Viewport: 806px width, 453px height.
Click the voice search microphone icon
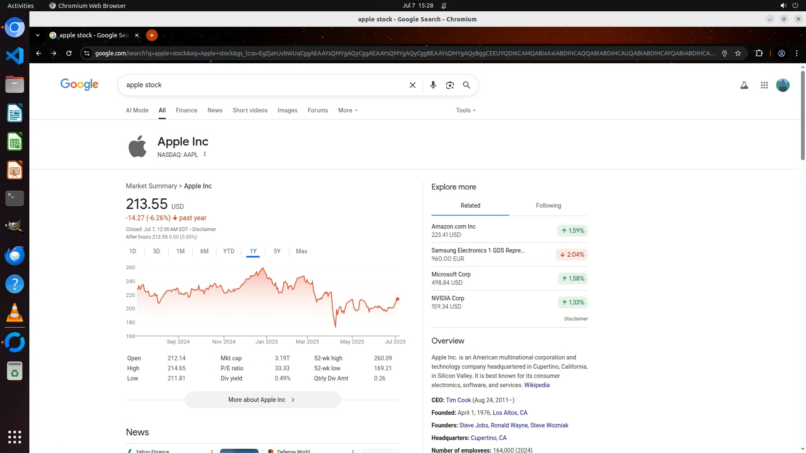coord(433,85)
